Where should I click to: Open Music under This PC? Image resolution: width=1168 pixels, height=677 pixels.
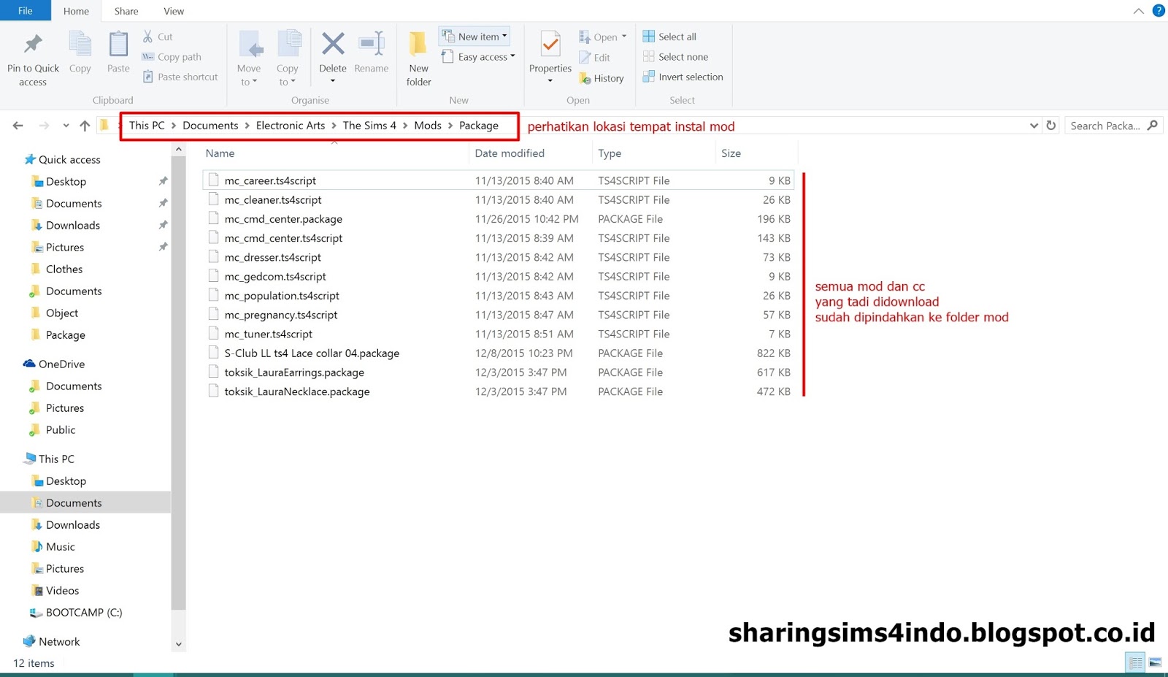pos(61,546)
